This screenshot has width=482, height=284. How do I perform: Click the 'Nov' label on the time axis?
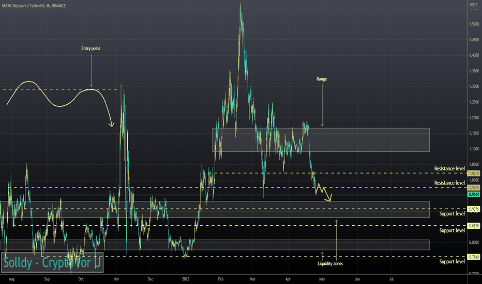116,279
